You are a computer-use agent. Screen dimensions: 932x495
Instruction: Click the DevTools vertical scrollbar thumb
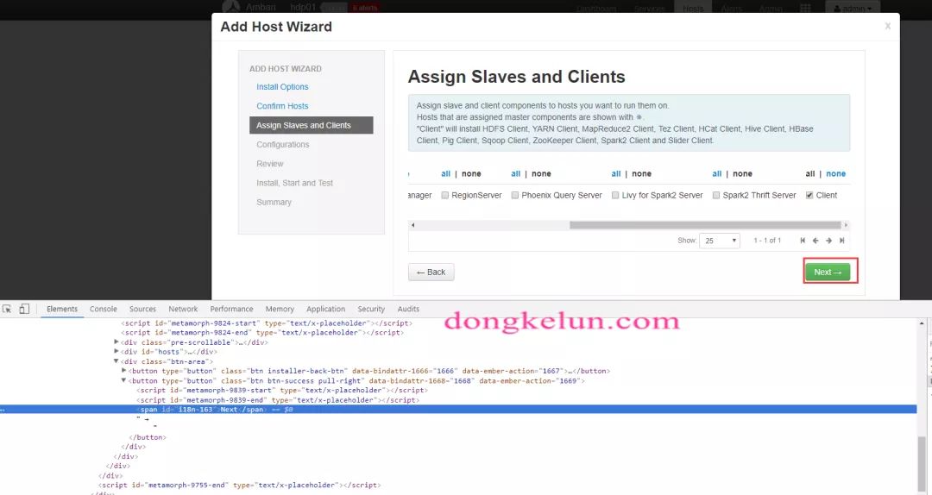(922, 465)
